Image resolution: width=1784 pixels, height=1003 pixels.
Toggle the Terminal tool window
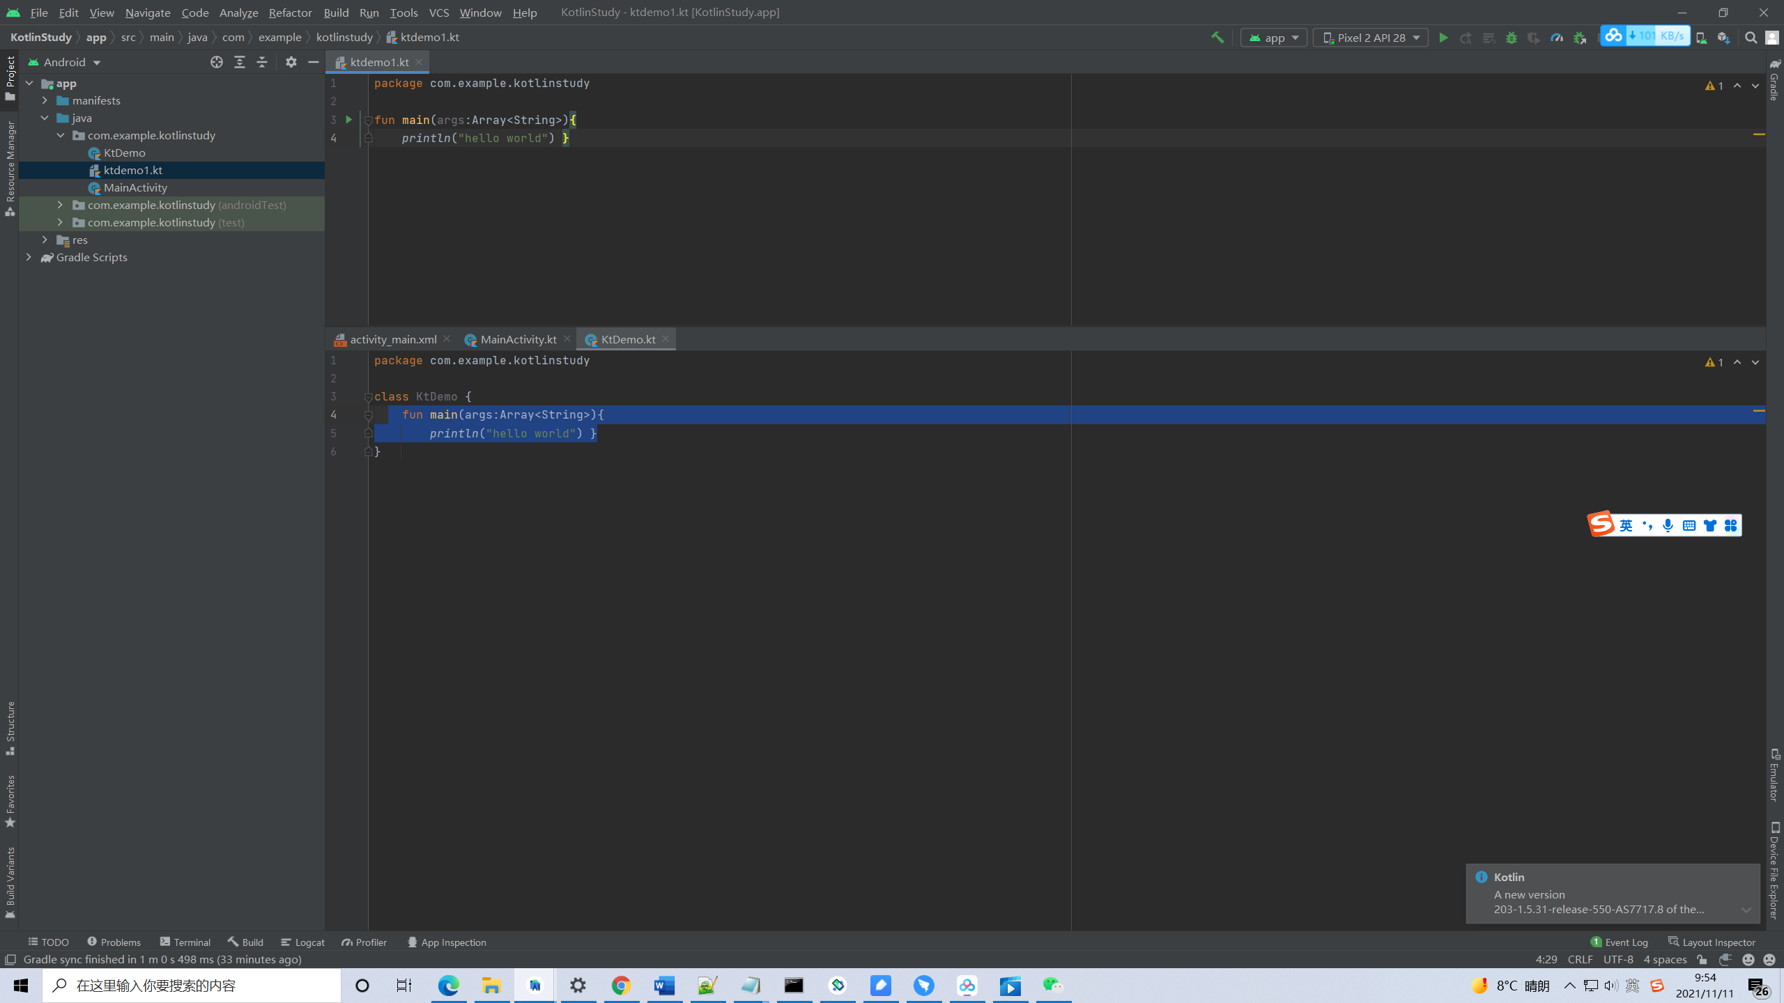(185, 942)
